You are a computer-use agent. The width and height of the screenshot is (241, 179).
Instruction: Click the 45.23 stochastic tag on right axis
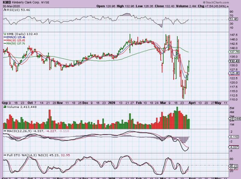233,166
